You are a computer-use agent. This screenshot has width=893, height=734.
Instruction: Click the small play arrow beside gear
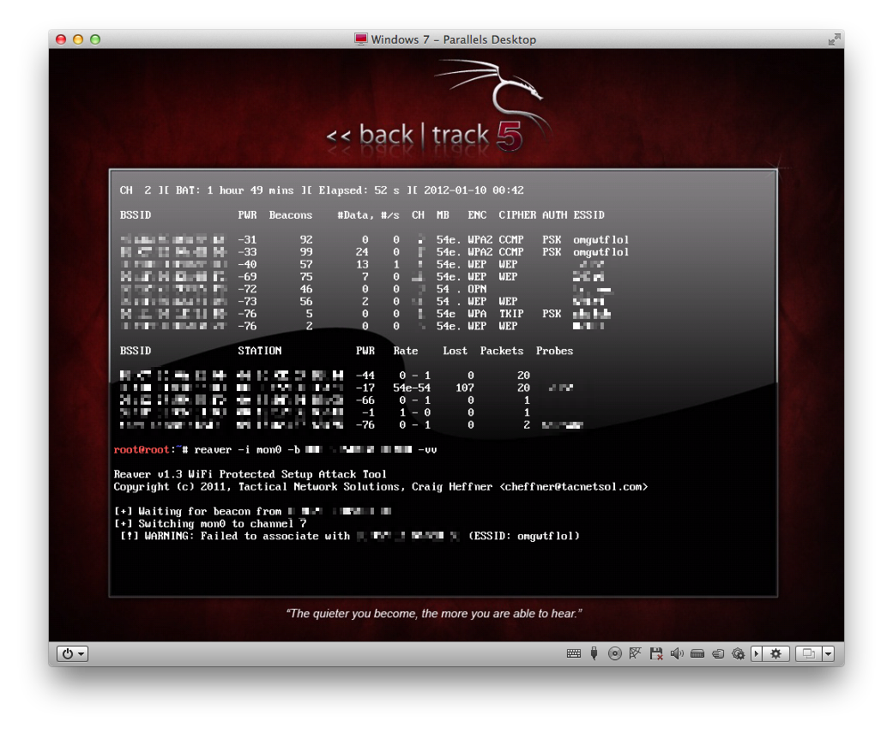click(x=757, y=653)
